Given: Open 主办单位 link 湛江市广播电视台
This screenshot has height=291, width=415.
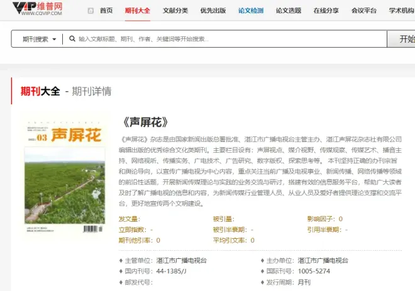Looking at the screenshot, I should click(x=323, y=260).
